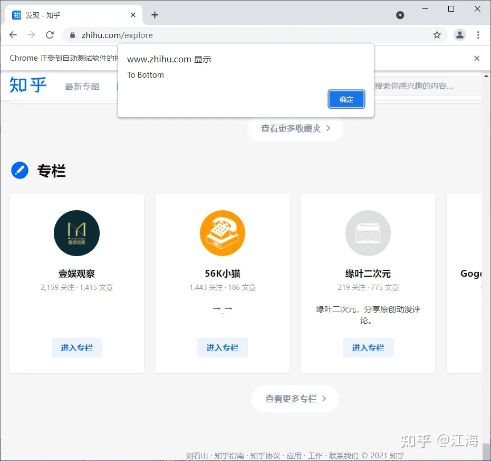
Task: Click the Zhihu 知乎 logo
Action: coord(28,85)
